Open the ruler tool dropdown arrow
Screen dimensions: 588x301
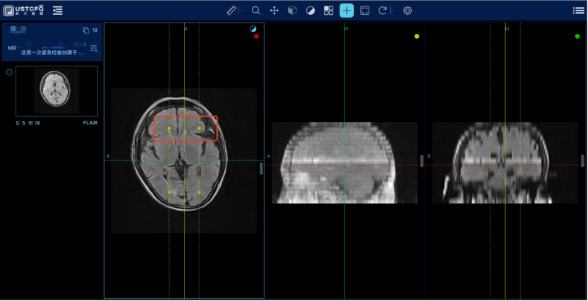tap(241, 11)
